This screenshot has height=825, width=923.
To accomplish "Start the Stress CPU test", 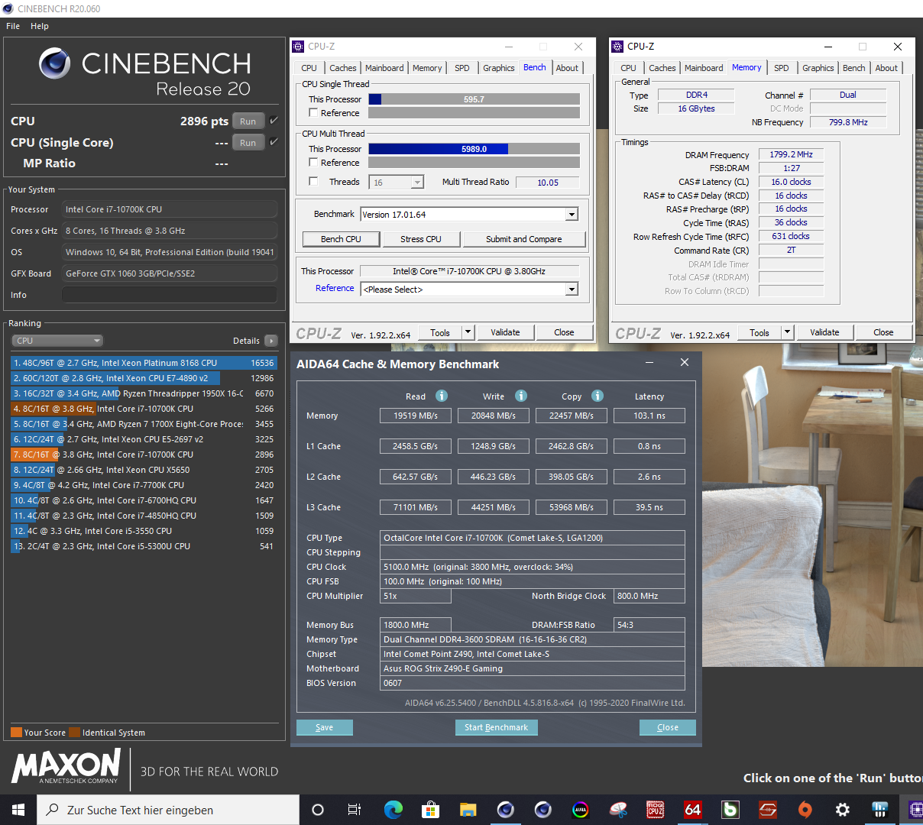I will pyautogui.click(x=421, y=239).
